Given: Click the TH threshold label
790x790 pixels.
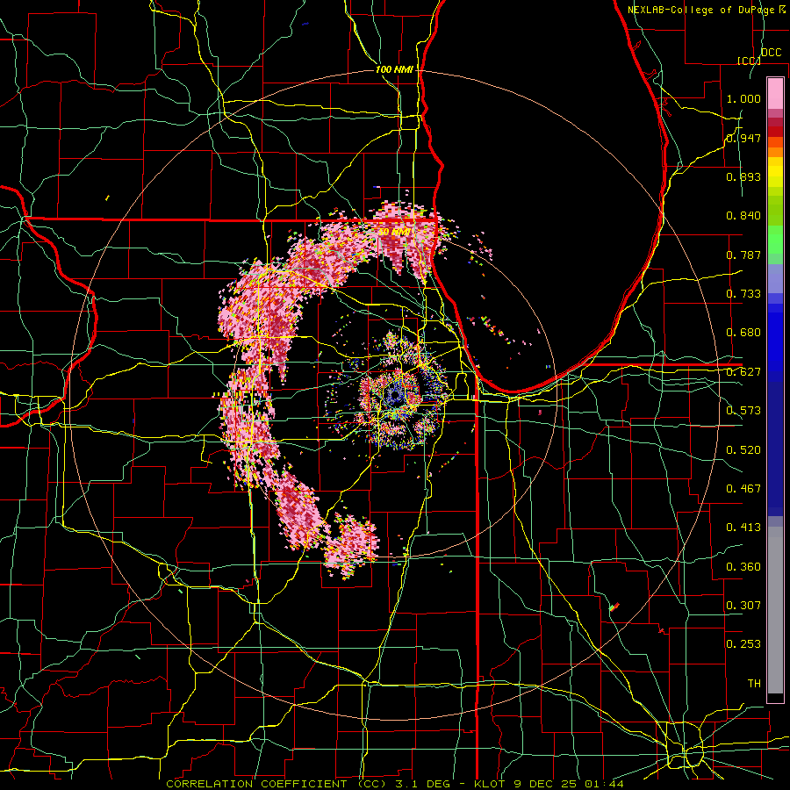Looking at the screenshot, I should 754,684.
